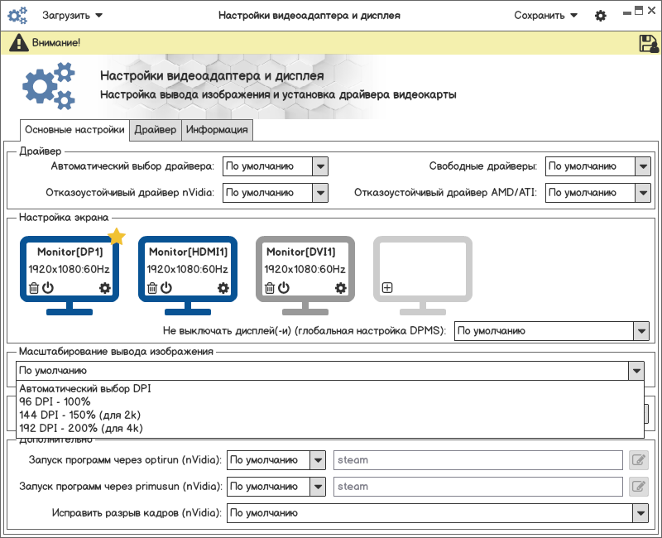The width and height of the screenshot is (662, 538).
Task: Click the primary star on Monitor[DP1]
Action: [x=117, y=237]
